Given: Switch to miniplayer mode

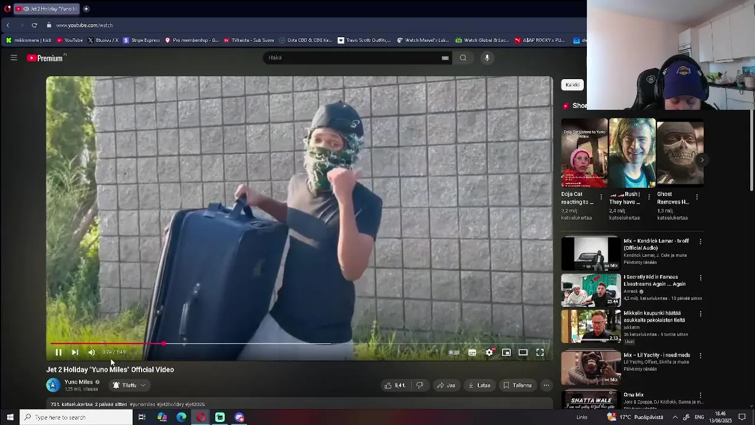Looking at the screenshot, I should click(506, 352).
